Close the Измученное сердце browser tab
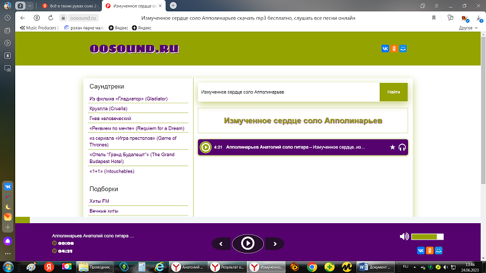This screenshot has width=486, height=273. tap(160, 6)
